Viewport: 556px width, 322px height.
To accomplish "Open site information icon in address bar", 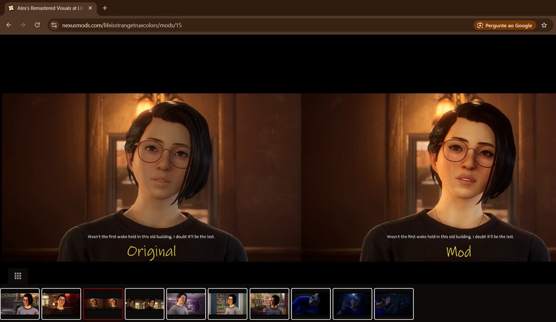I will tap(54, 25).
